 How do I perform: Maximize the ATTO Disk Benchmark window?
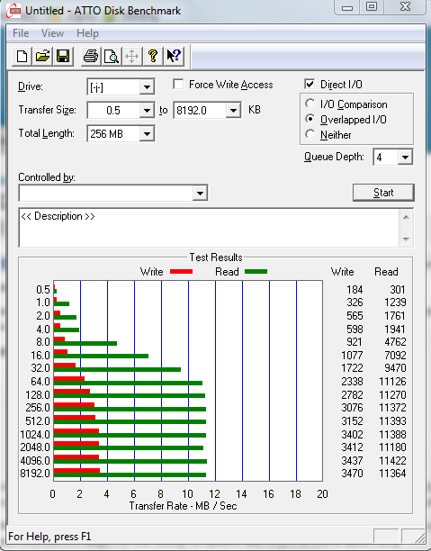pyautogui.click(x=372, y=7)
